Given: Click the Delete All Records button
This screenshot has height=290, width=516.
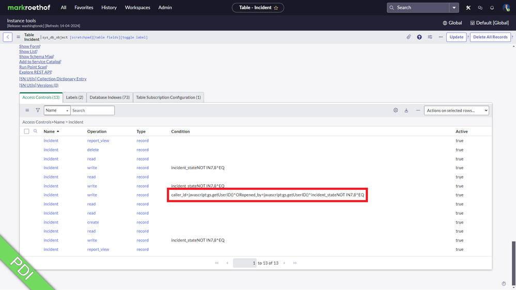Looking at the screenshot, I should tap(490, 37).
